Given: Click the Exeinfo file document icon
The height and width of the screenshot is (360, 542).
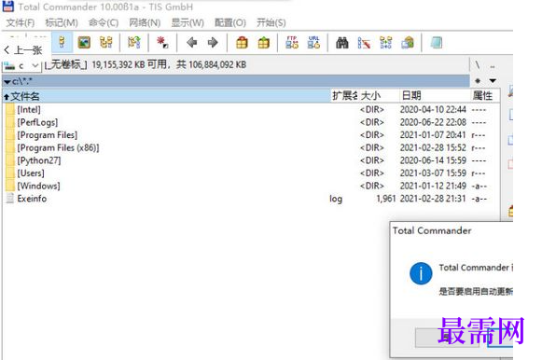Looking at the screenshot, I should coord(10,199).
